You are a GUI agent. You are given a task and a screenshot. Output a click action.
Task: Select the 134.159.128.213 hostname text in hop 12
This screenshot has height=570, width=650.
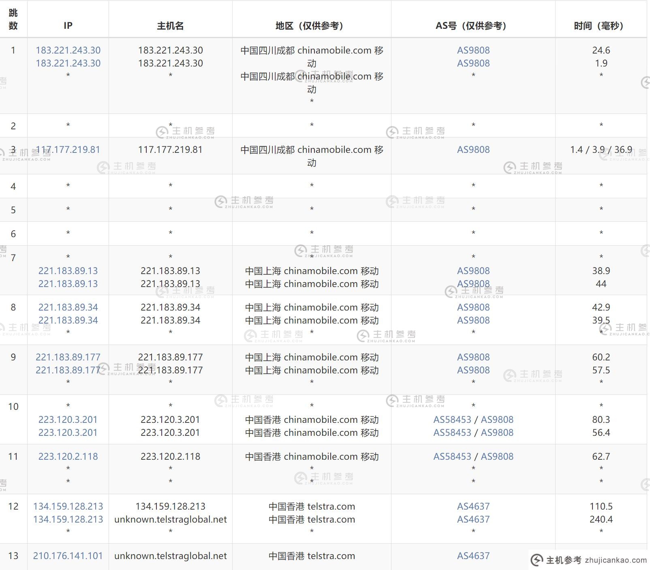pyautogui.click(x=170, y=506)
